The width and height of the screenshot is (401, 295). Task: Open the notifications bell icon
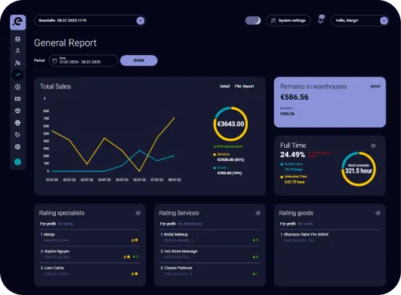coord(321,19)
